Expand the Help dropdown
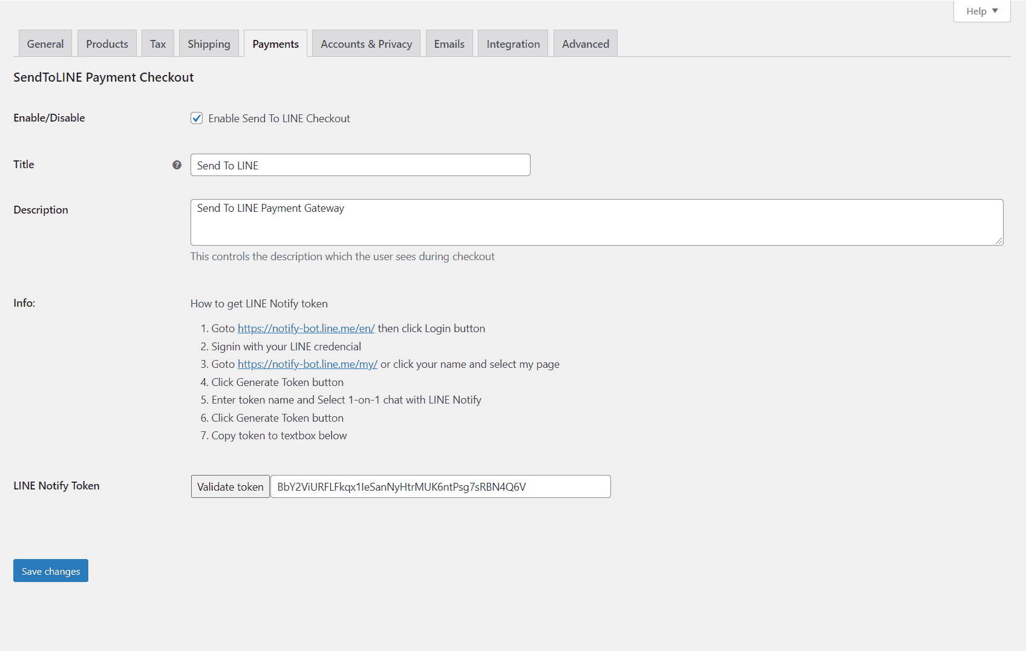1026x651 pixels. tap(981, 11)
